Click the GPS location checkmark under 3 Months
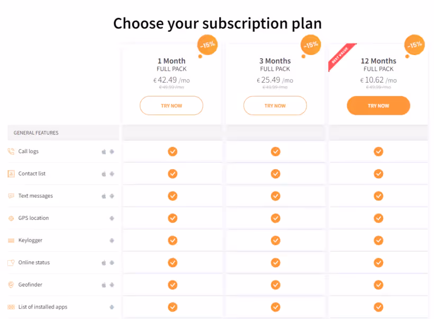This screenshot has width=434, height=319. (x=275, y=218)
